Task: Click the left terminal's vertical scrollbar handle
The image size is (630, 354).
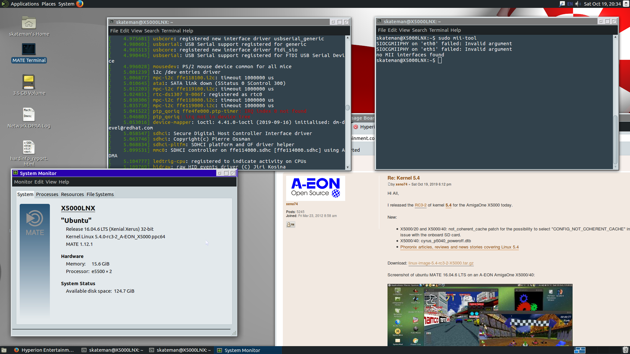Action: [347, 108]
